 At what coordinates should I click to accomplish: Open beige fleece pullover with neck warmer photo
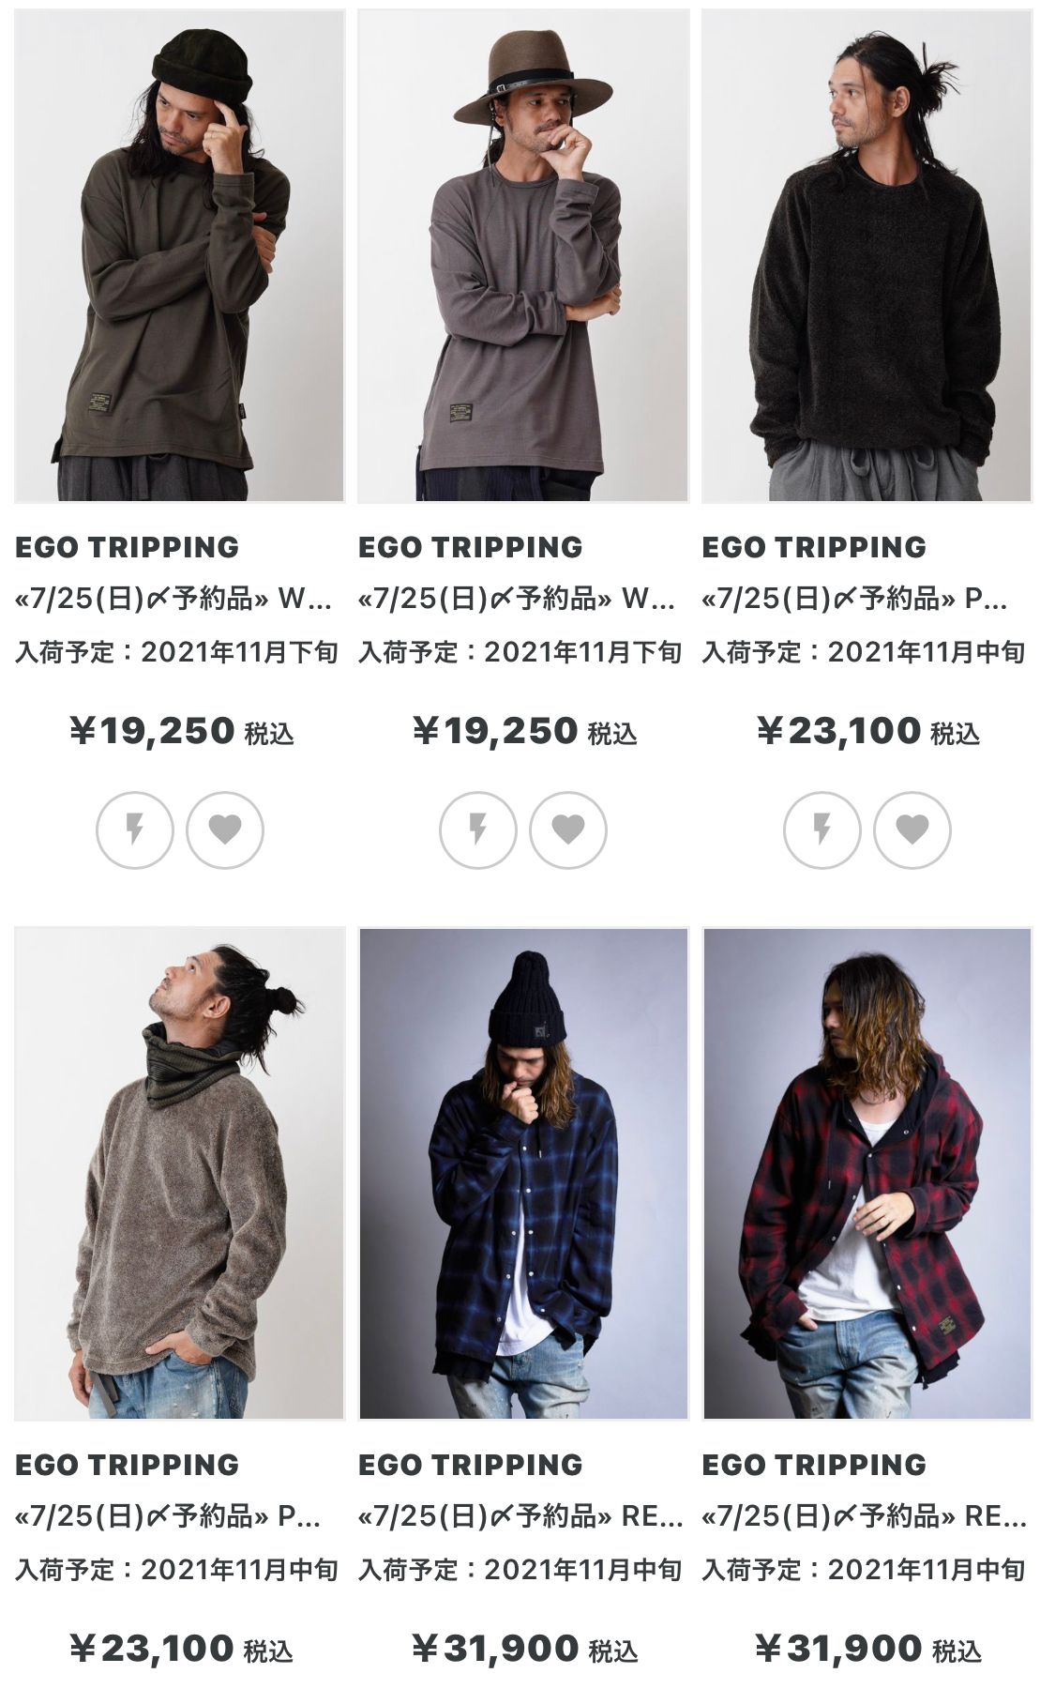pyautogui.click(x=179, y=1174)
